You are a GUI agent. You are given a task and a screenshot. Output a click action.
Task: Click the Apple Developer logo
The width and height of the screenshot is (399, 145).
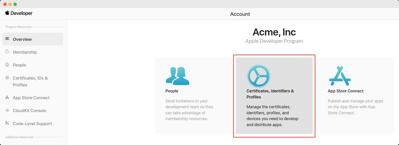(19, 13)
